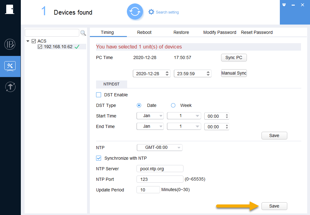The height and width of the screenshot is (215, 310).
Task: Switch to the Reset Password tab
Action: click(257, 32)
